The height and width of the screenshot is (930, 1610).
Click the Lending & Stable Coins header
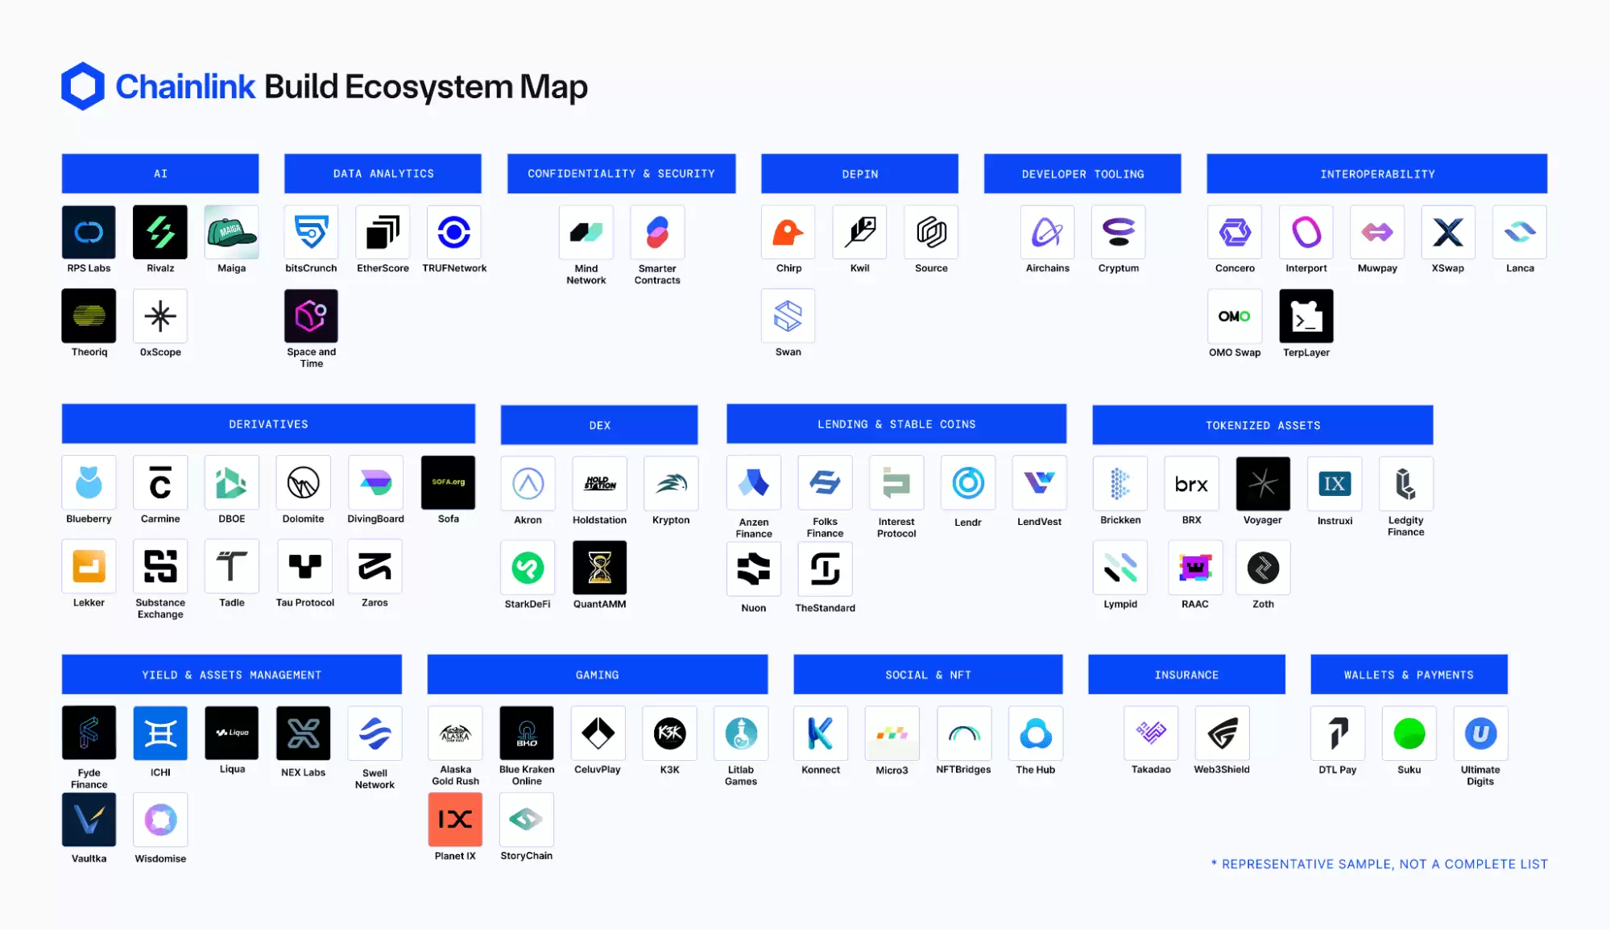(x=896, y=424)
